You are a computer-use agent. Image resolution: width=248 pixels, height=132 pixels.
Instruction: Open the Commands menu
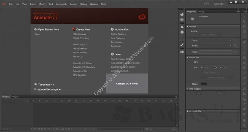click(x=61, y=4)
